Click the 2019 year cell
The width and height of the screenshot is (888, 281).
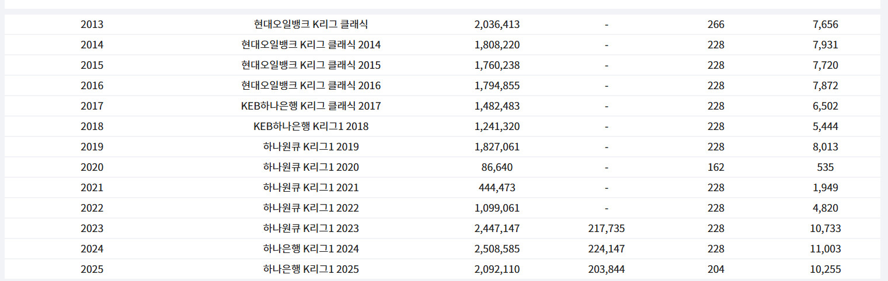tap(92, 147)
